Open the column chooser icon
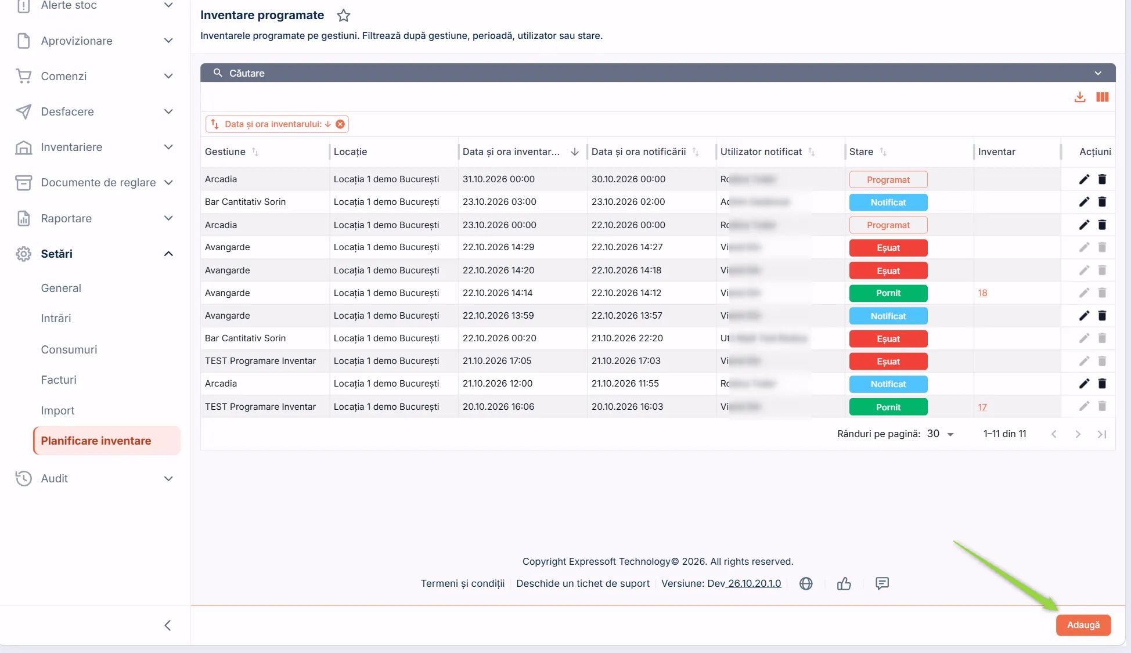Image resolution: width=1131 pixels, height=653 pixels. click(x=1103, y=97)
